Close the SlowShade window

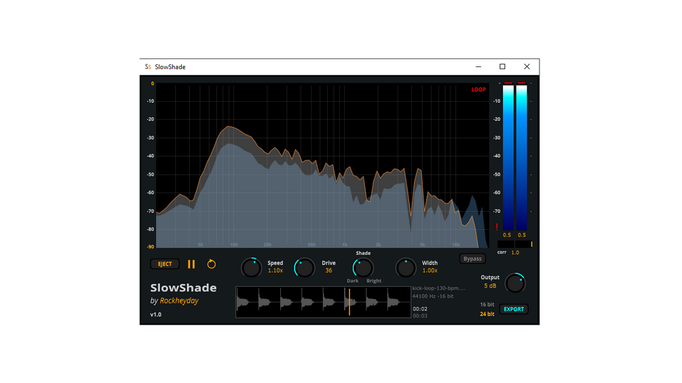[x=527, y=67]
